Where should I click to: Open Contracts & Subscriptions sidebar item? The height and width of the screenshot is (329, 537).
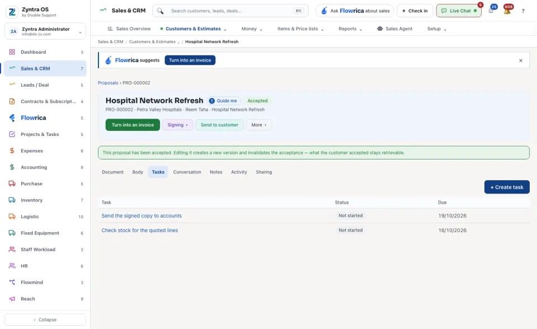(45, 101)
